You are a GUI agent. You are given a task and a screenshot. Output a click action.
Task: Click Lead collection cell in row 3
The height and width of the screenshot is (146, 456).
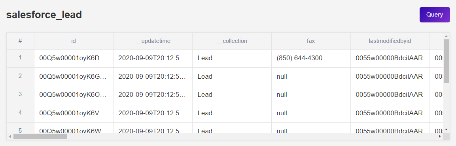point(232,95)
